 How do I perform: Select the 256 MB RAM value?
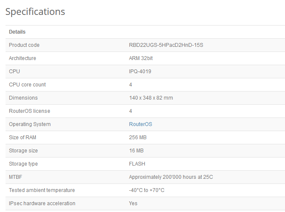(138, 138)
